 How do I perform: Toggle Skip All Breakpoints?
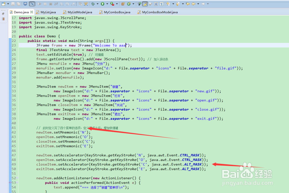click(32, 4)
